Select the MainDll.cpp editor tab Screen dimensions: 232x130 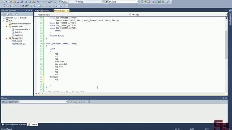pos(60,11)
